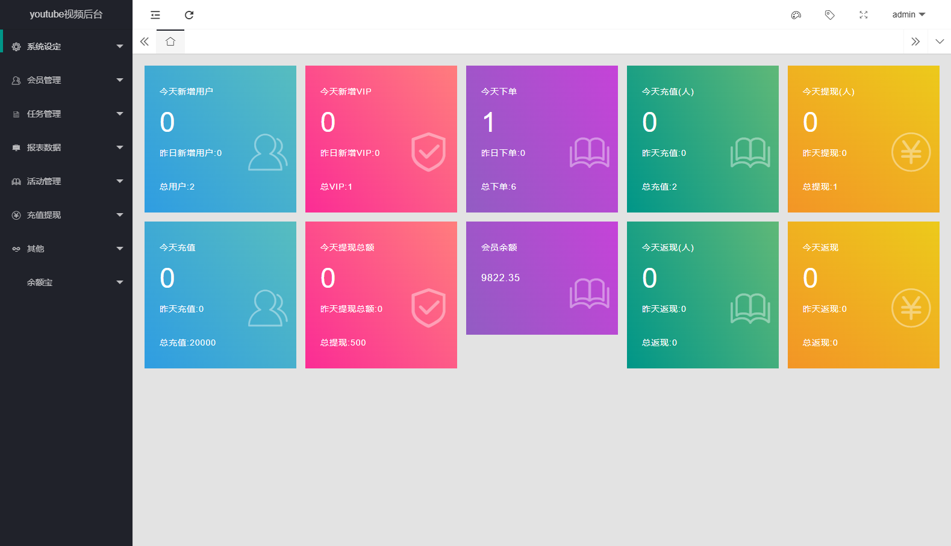This screenshot has height=546, width=951.
Task: Open the theme palette icon
Action: pyautogui.click(x=796, y=15)
